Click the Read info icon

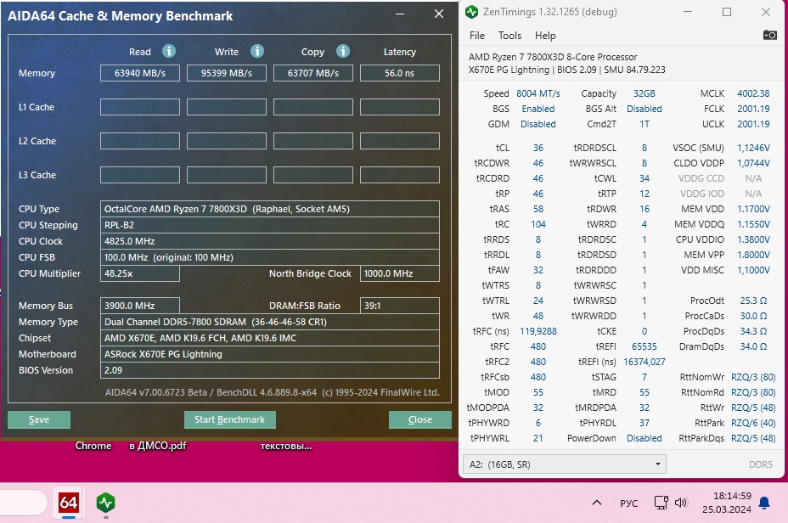(169, 51)
